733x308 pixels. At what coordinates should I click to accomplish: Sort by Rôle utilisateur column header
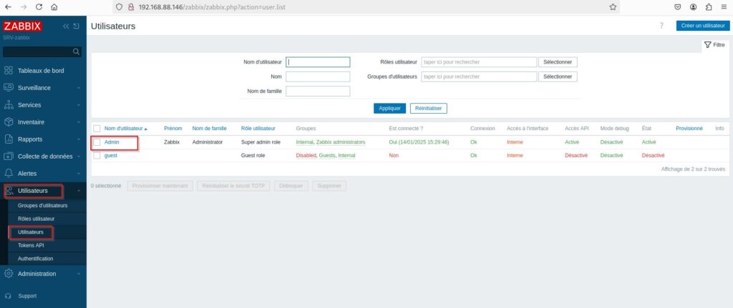[x=258, y=129]
